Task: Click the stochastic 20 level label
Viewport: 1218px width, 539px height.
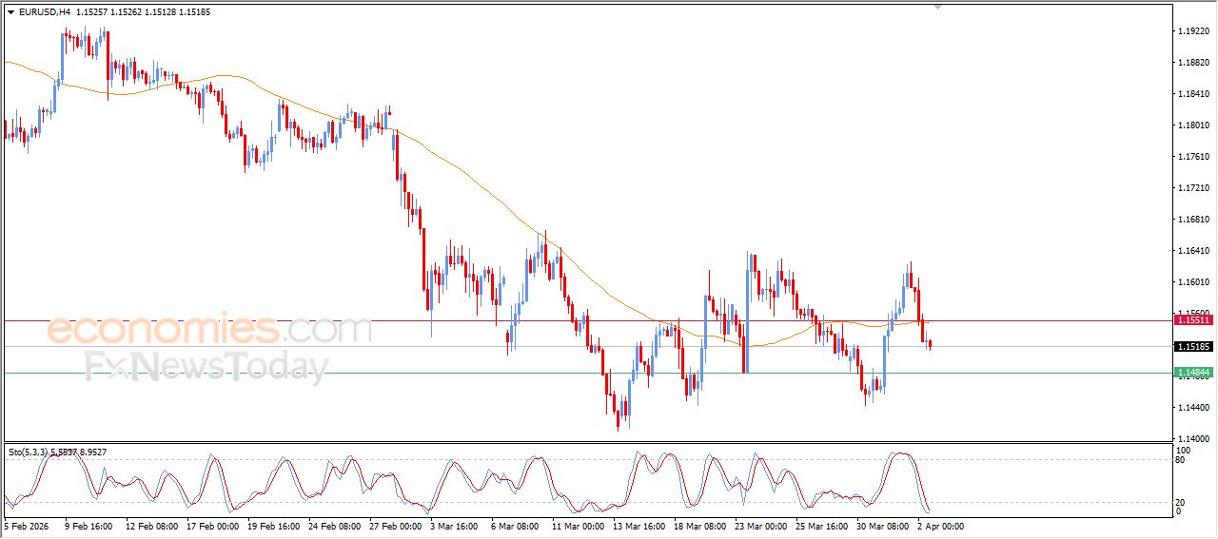Action: point(1182,502)
